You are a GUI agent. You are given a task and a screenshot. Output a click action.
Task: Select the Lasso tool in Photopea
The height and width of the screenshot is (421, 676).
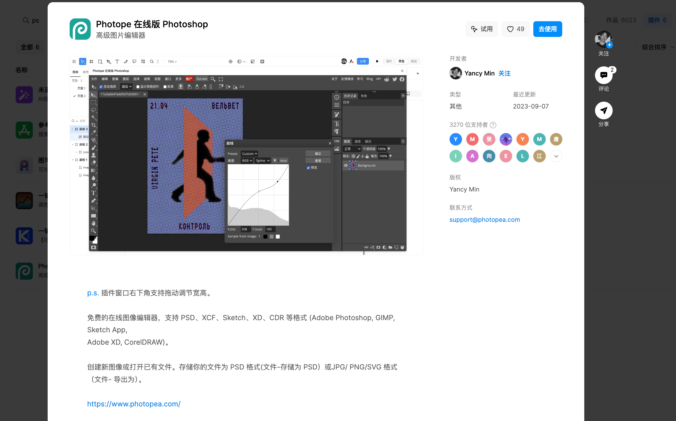click(94, 110)
